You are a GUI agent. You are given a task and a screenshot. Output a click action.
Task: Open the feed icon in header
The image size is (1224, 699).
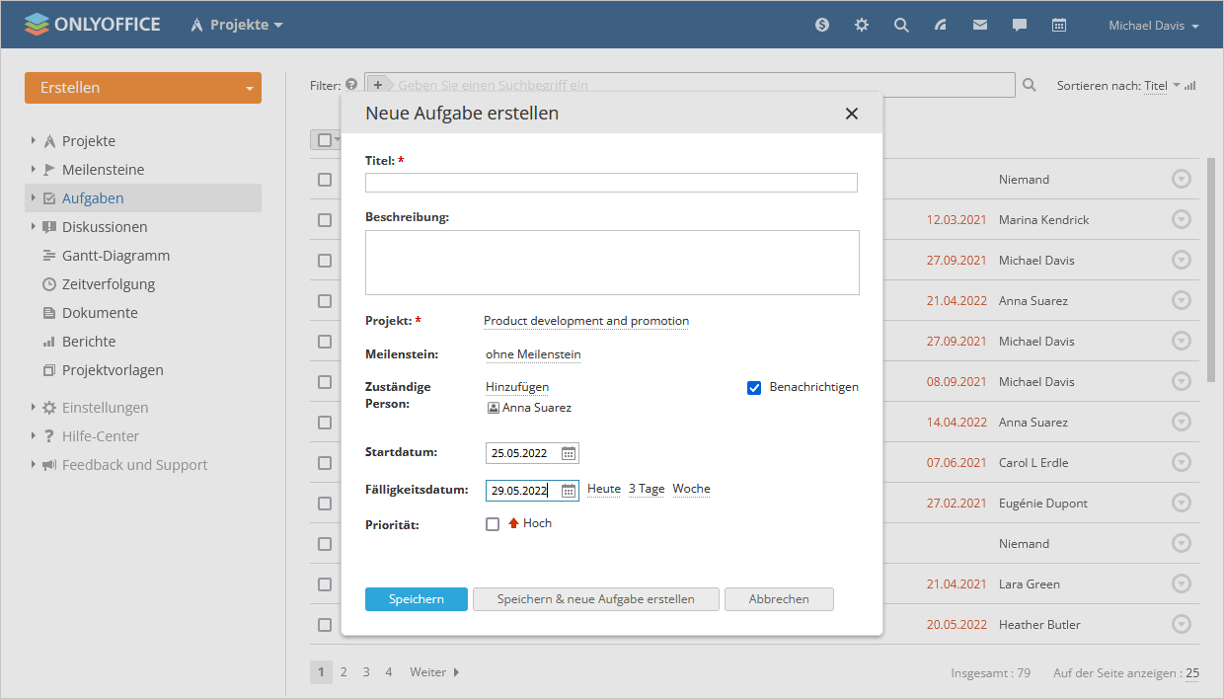coord(941,26)
